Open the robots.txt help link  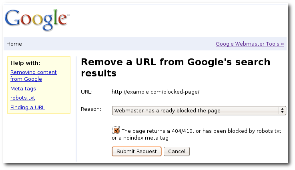coord(23,98)
